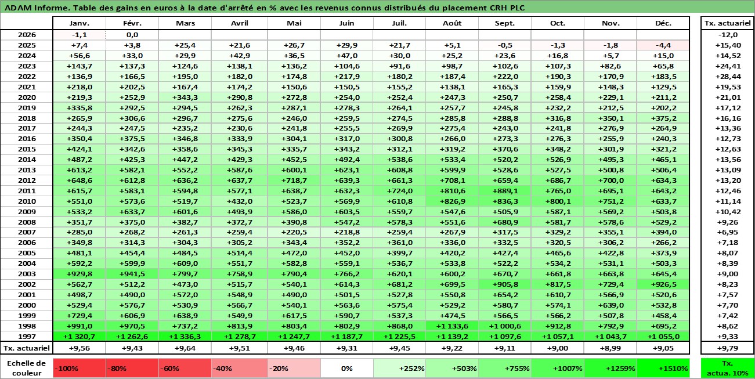Click the red -100% color scale swatch

coord(79,368)
